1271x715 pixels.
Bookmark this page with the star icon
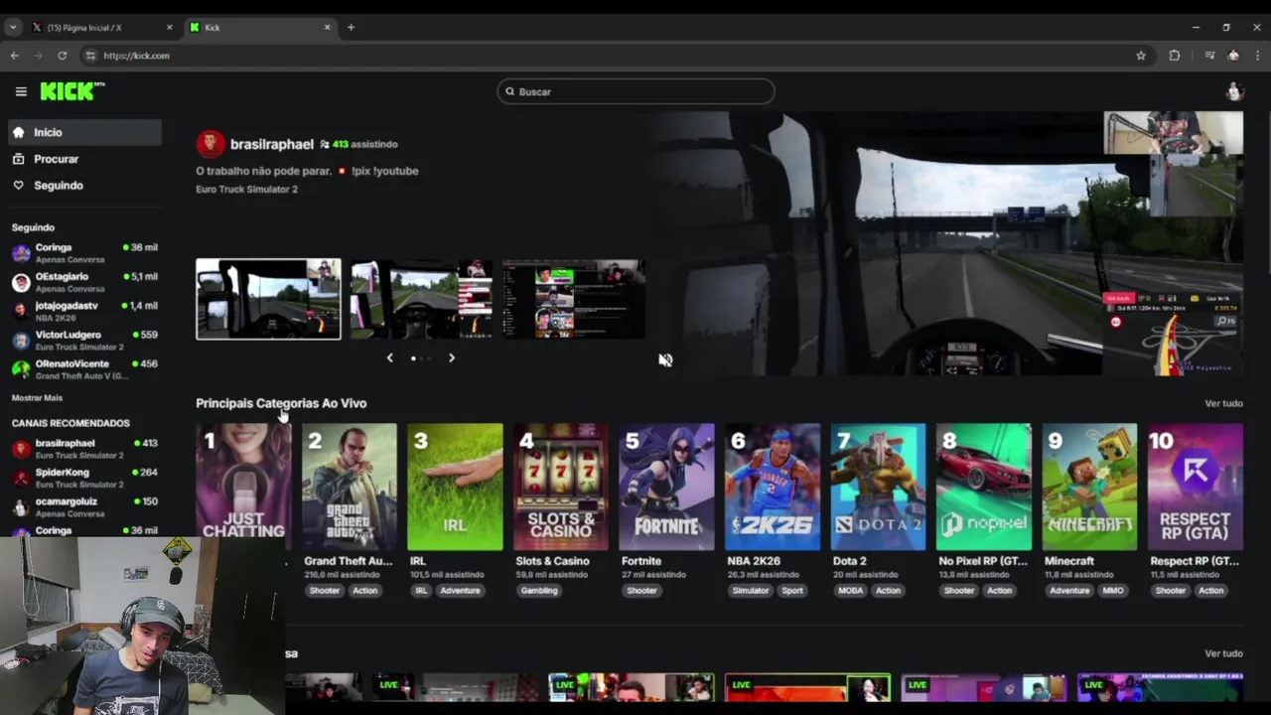click(x=1141, y=56)
